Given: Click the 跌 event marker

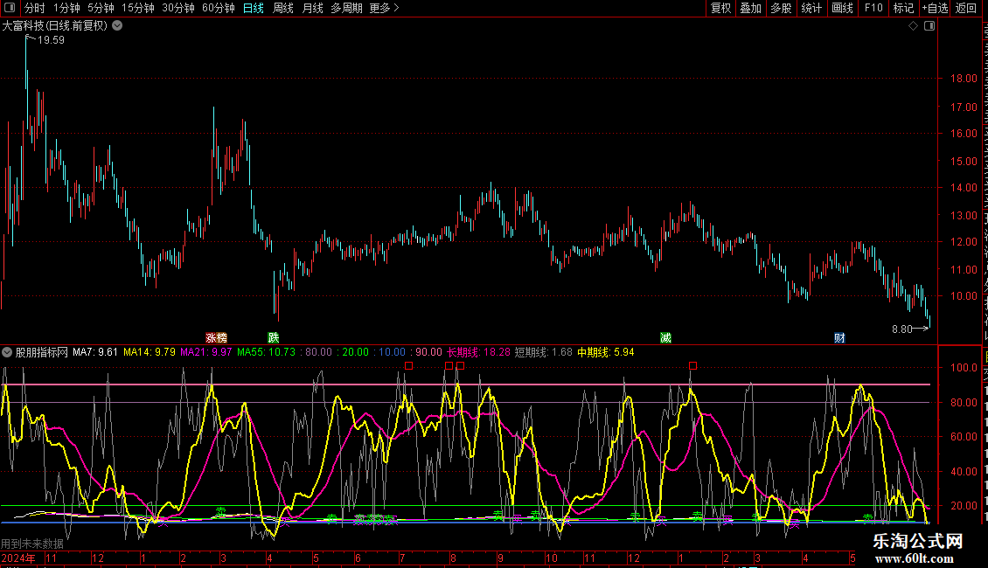Looking at the screenshot, I should pos(274,338).
